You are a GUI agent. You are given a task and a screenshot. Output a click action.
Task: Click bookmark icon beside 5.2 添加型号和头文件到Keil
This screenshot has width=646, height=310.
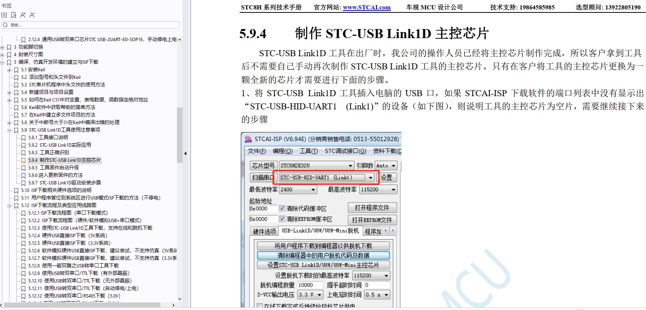(16, 77)
